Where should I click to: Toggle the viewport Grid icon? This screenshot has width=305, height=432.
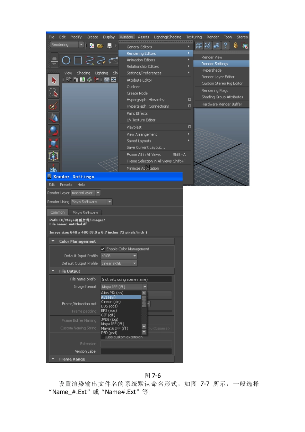pos(107,79)
